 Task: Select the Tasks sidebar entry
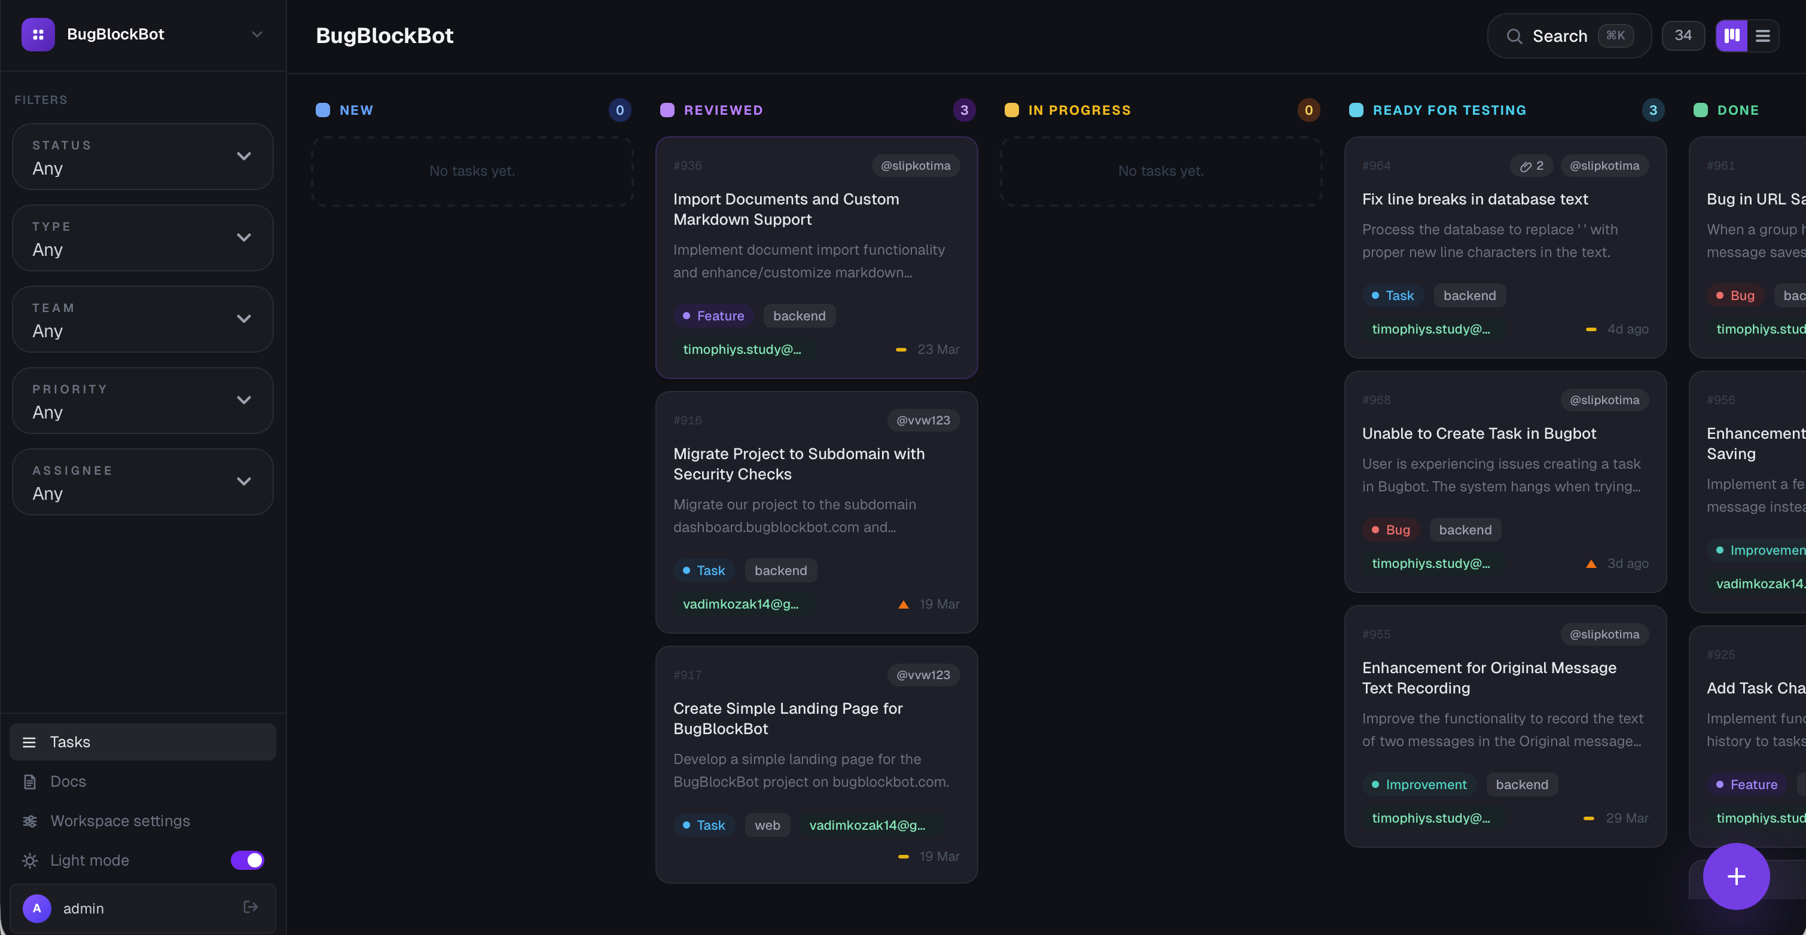point(70,741)
